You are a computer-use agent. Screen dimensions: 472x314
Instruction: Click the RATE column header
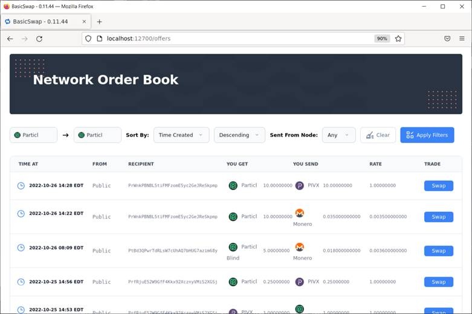376,164
